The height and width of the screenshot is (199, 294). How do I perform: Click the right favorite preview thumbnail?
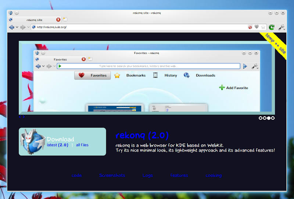tap(179, 108)
